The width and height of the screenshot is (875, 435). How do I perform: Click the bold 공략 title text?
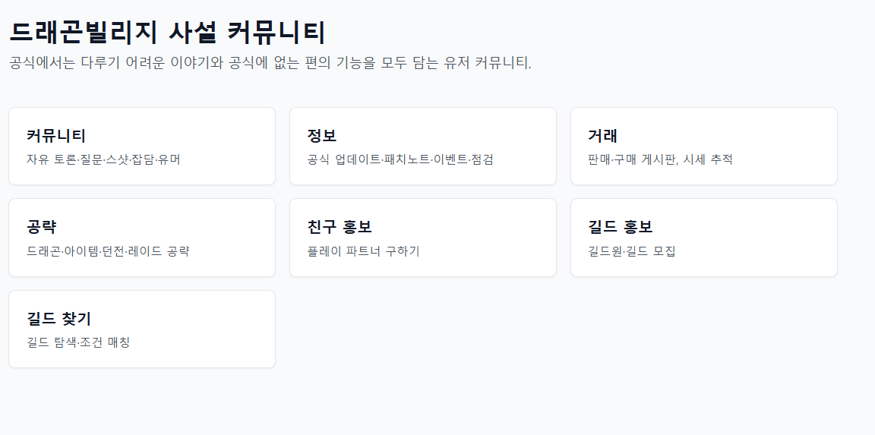tap(42, 227)
